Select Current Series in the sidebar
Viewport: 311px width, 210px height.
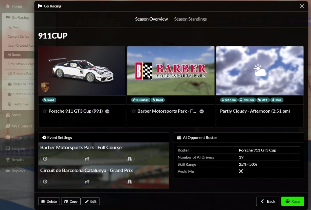point(18,36)
